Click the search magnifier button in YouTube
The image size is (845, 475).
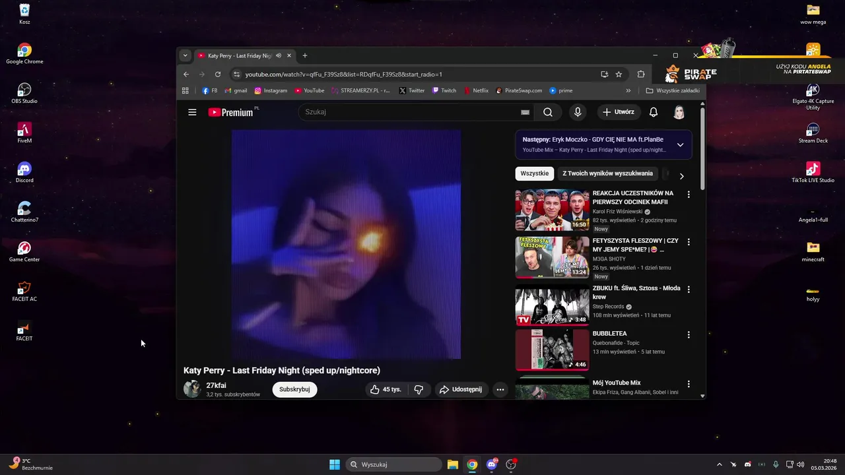(548, 112)
